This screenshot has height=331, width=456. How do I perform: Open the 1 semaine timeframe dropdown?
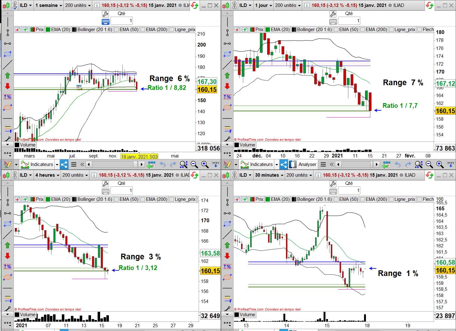click(x=48, y=5)
